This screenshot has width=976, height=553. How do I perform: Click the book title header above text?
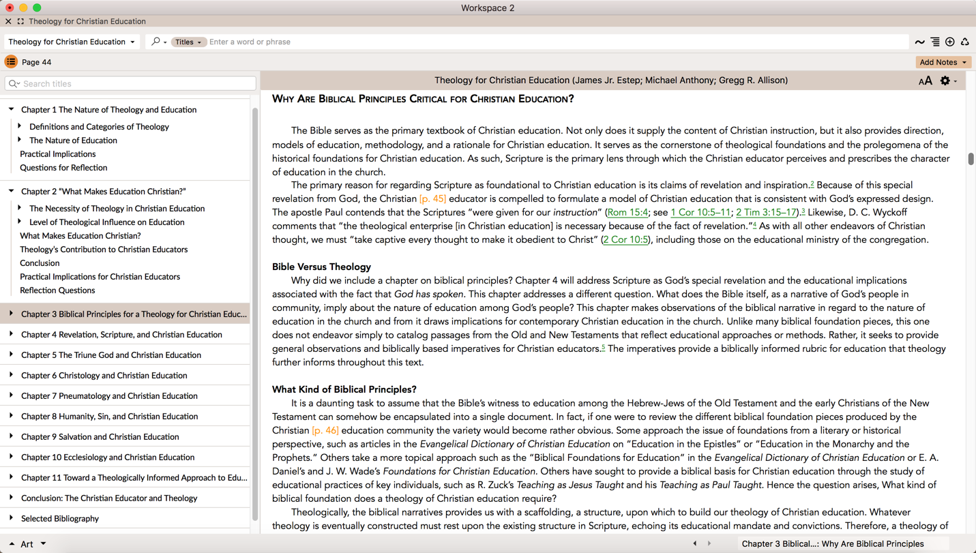[x=611, y=80]
